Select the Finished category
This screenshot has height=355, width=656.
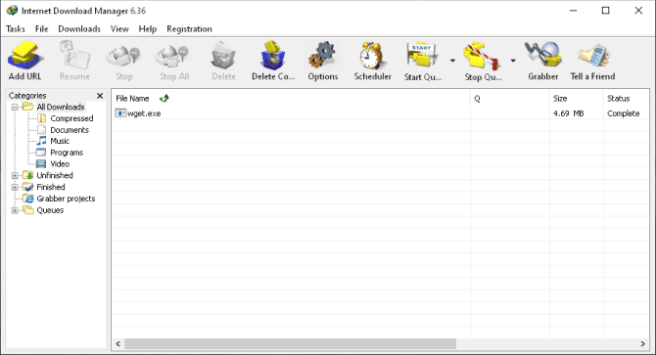[51, 187]
